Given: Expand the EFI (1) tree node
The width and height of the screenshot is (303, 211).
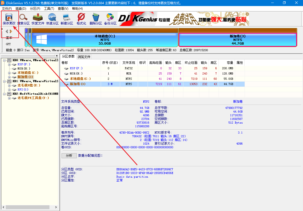Looking at the screenshot, I should pos(9,90).
